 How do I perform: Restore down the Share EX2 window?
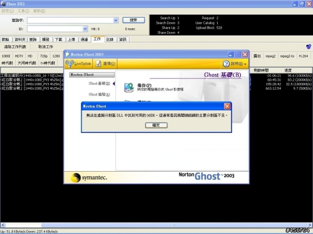click(302, 4)
